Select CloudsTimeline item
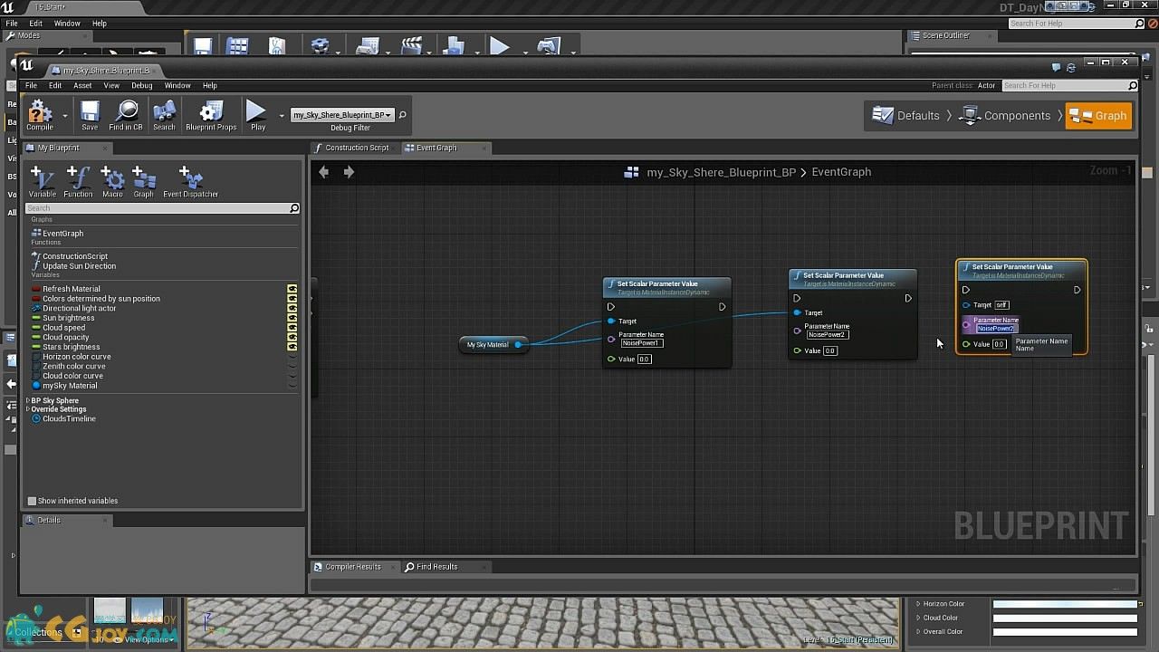This screenshot has height=652, width=1159. [x=69, y=419]
